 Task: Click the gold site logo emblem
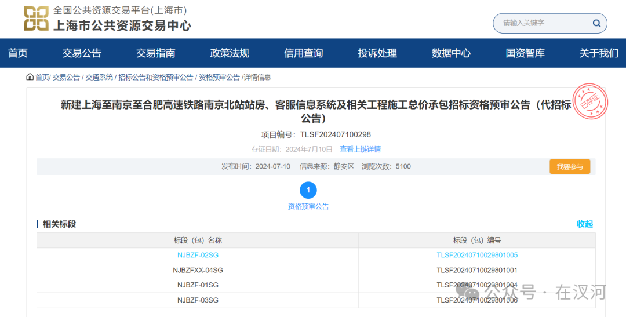pyautogui.click(x=36, y=19)
